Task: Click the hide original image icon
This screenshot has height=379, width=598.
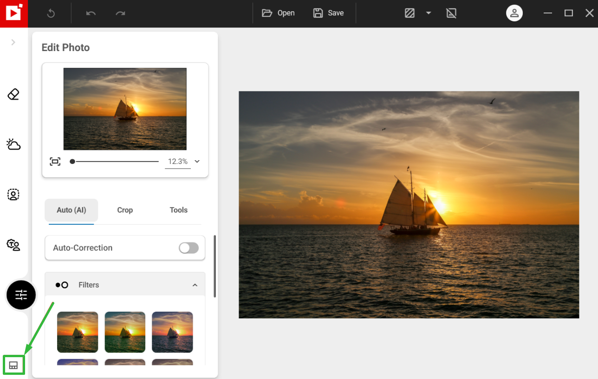Action: pyautogui.click(x=451, y=13)
